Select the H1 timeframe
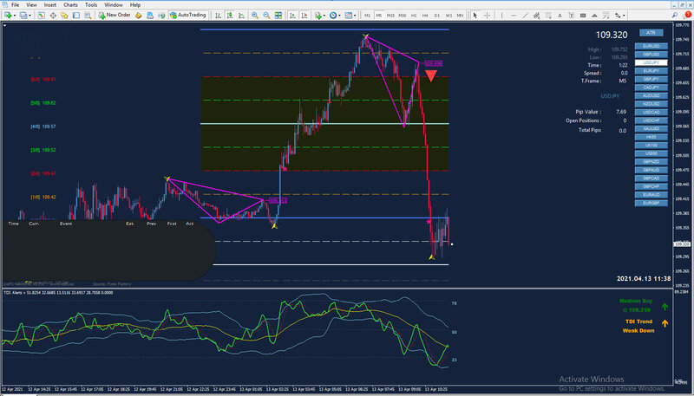694x396 pixels. click(x=414, y=16)
